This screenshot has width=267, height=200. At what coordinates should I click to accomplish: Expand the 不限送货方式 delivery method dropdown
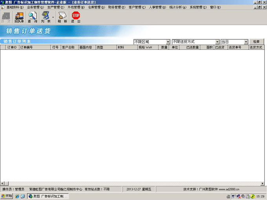pyautogui.click(x=217, y=42)
